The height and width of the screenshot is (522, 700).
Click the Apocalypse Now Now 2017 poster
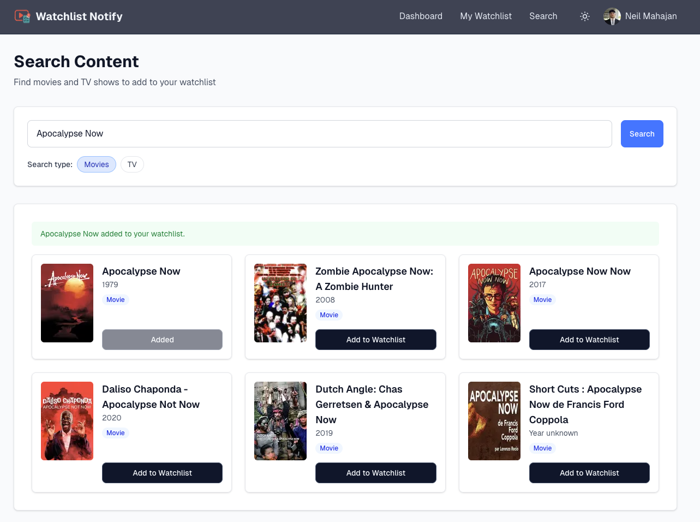click(x=494, y=303)
